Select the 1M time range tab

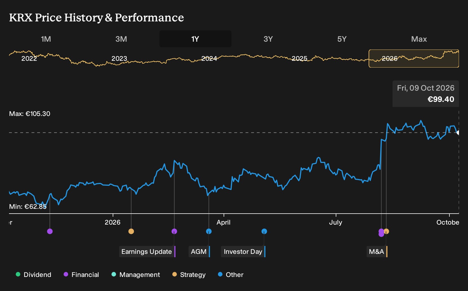click(46, 39)
